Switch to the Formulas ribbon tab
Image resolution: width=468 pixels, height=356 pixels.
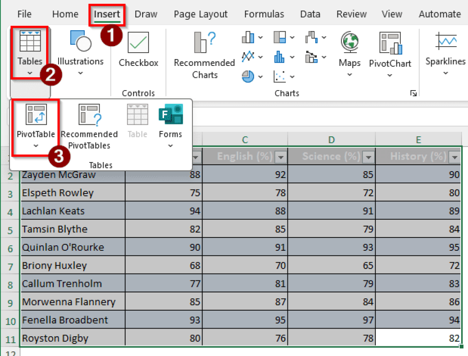pos(264,14)
